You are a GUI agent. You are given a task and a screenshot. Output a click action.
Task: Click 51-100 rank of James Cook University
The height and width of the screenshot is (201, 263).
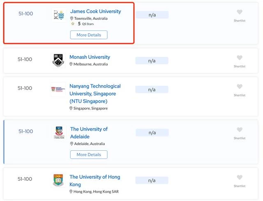[x=25, y=14]
